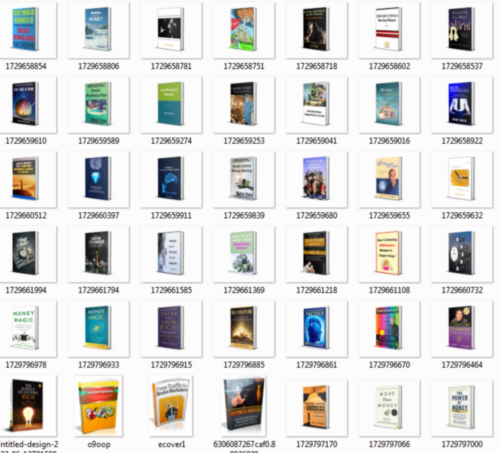Select the Smart Online Money Making cover
Viewport: 499px width, 453px height.
(244, 179)
